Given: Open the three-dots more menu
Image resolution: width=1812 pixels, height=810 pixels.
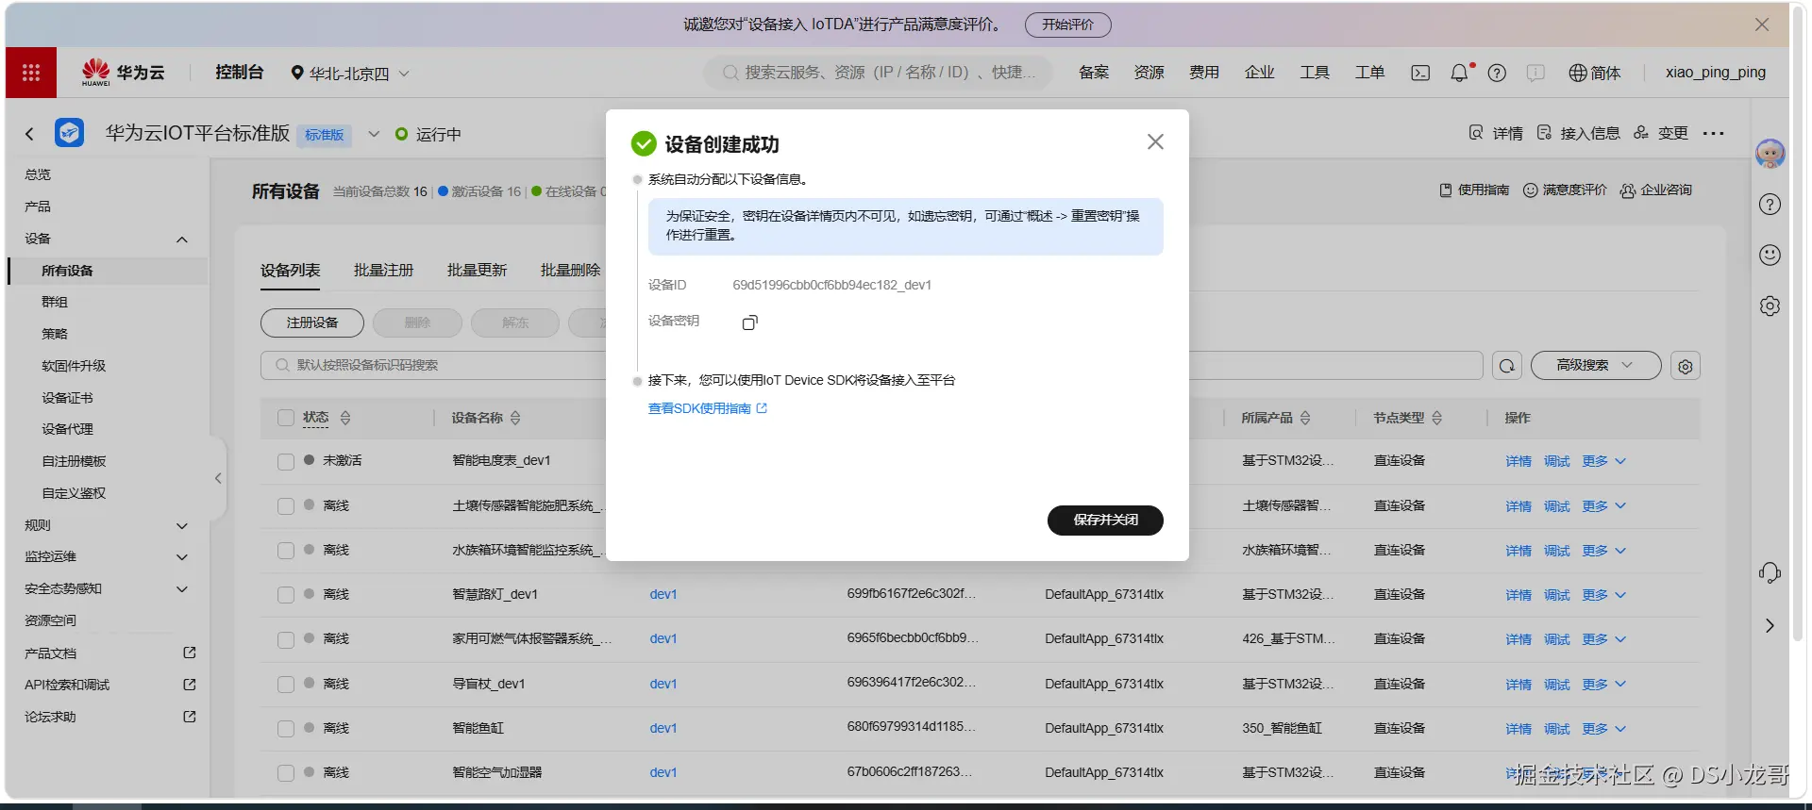Looking at the screenshot, I should (1714, 134).
